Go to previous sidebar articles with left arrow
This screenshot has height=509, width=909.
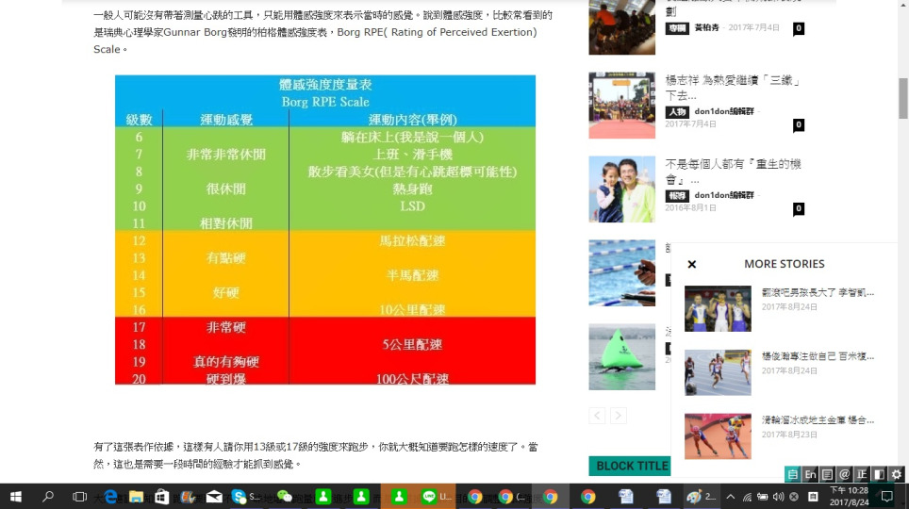597,416
